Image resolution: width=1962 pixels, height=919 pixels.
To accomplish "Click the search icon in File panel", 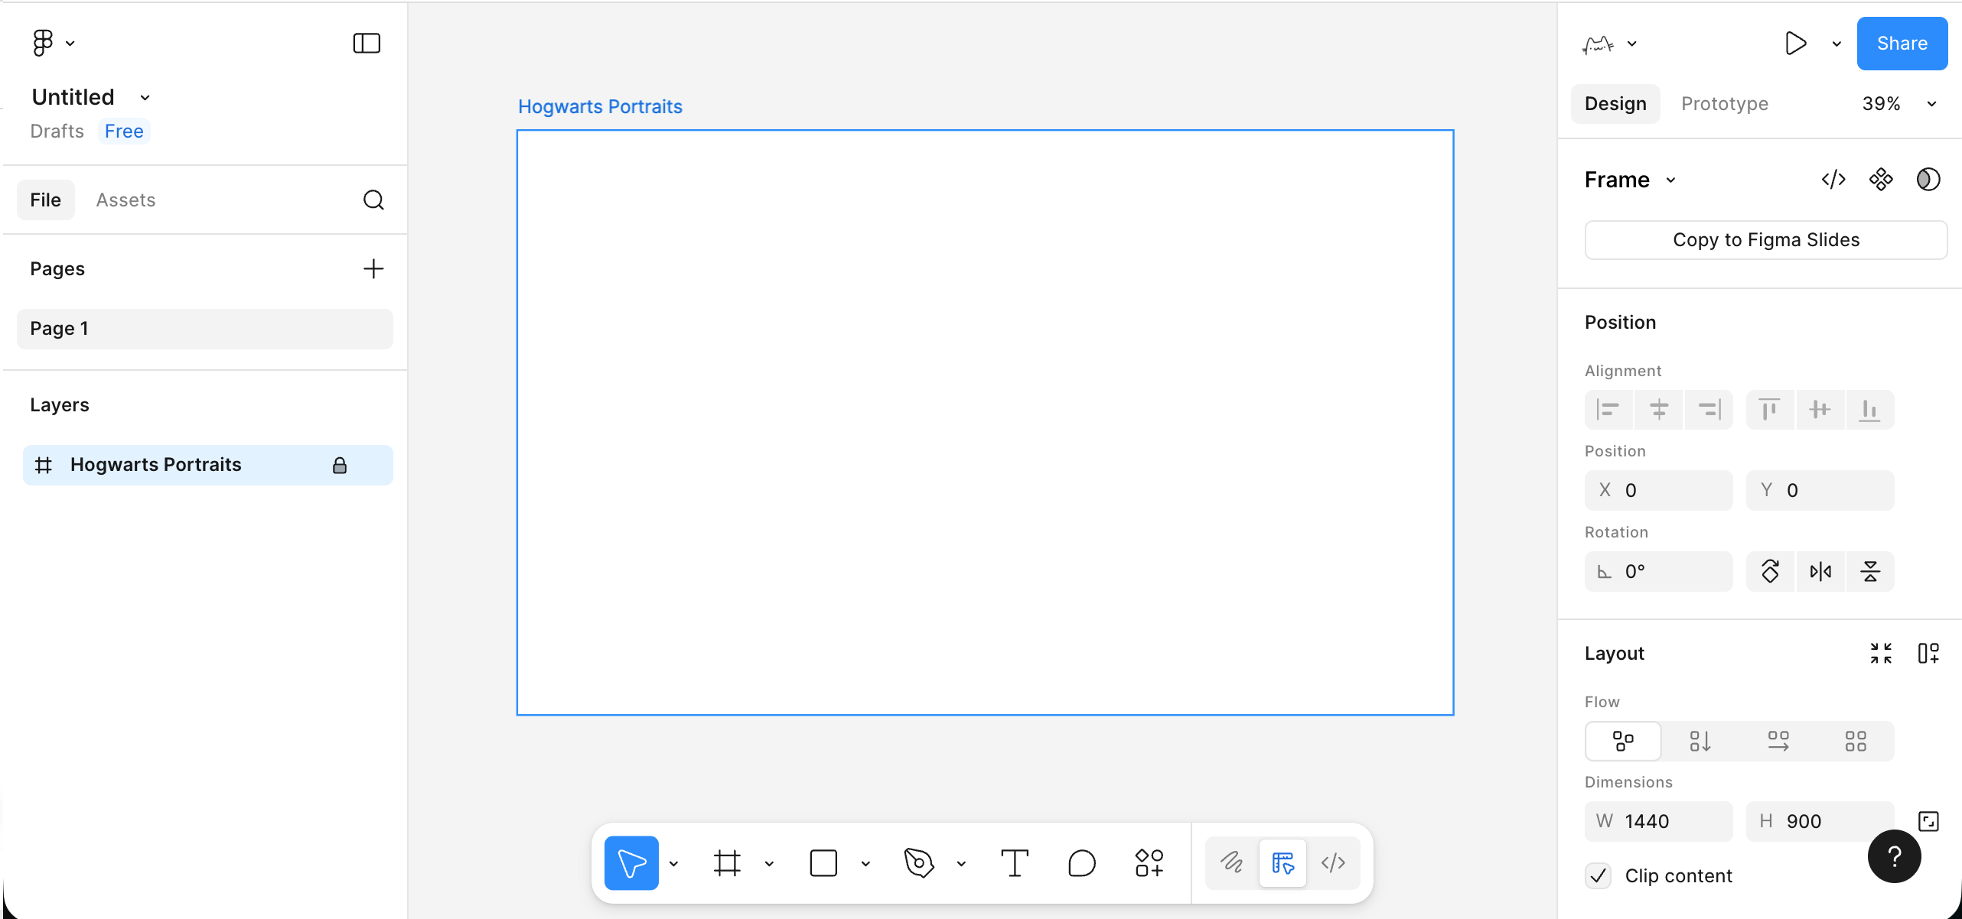I will [x=373, y=200].
